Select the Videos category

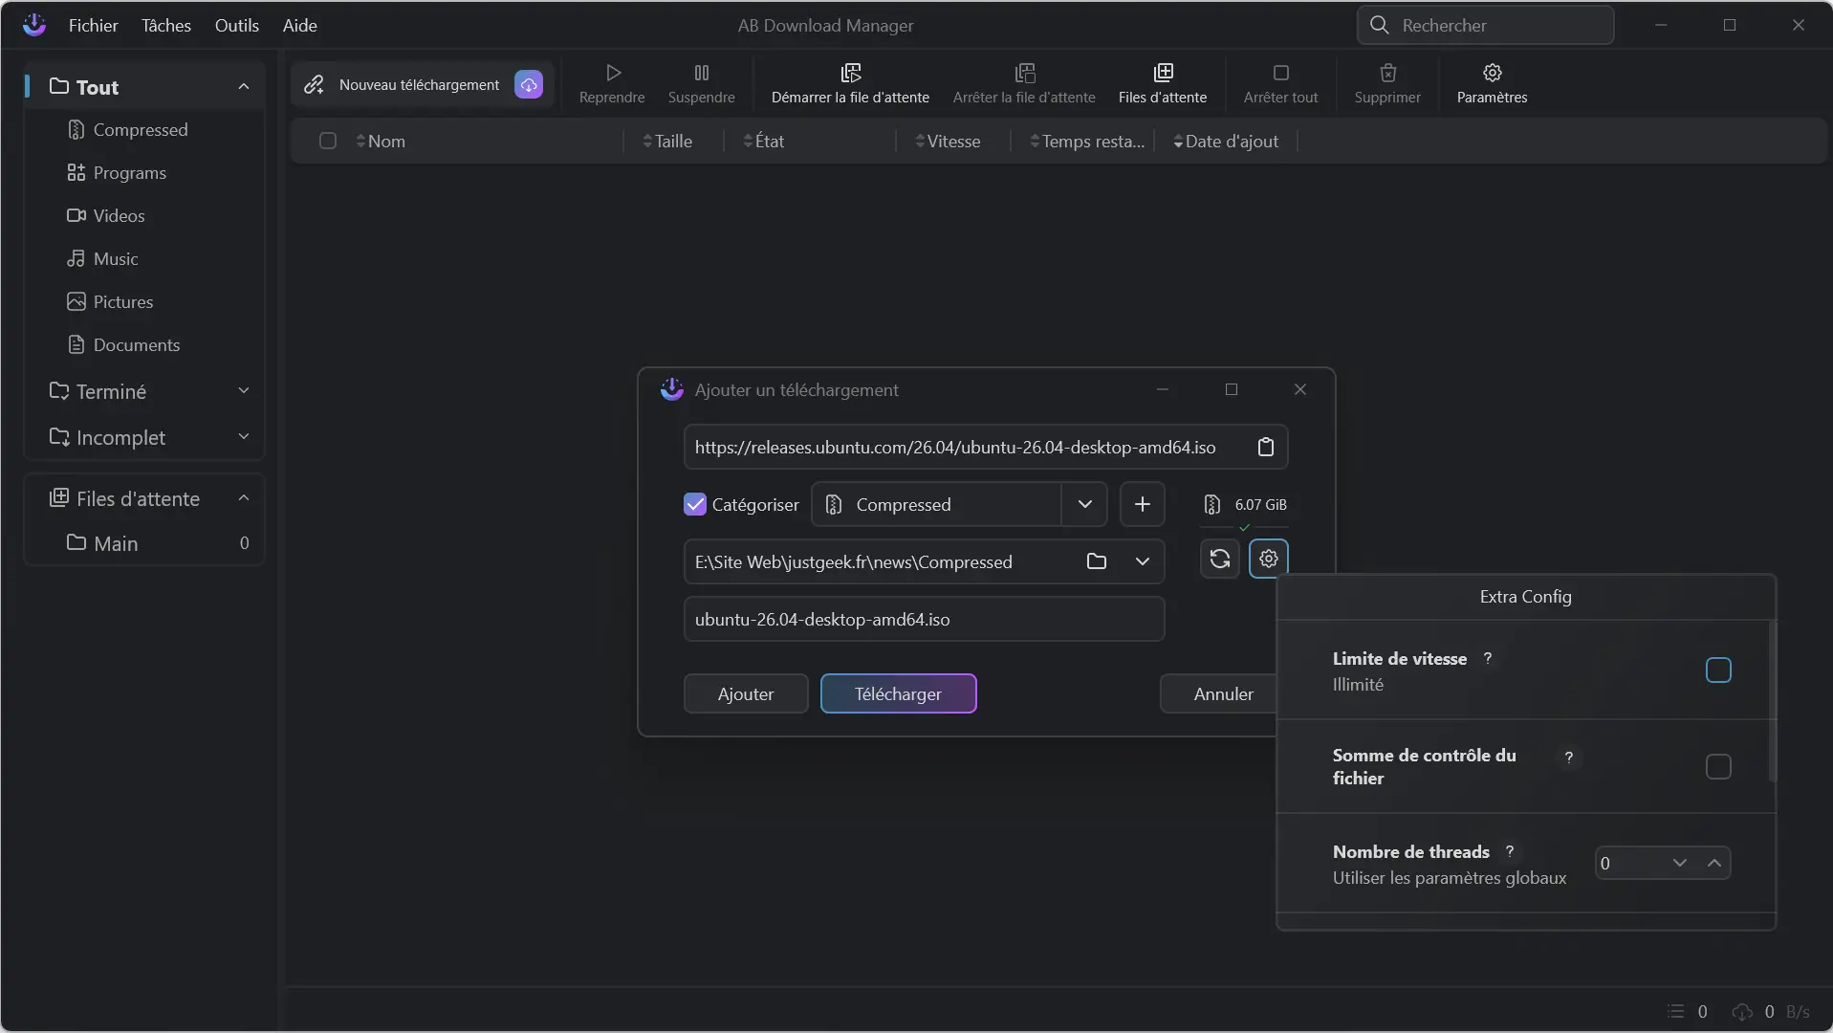pyautogui.click(x=143, y=215)
